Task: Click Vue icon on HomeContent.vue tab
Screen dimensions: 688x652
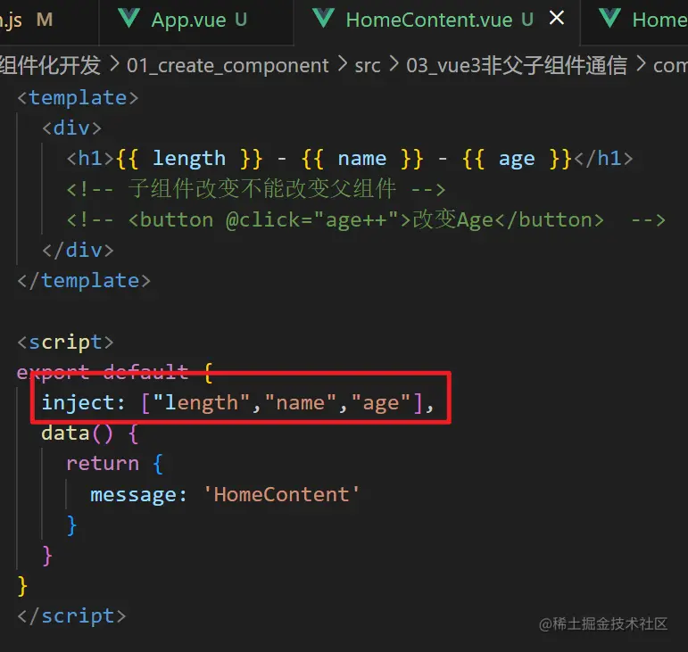Action: pos(323,19)
